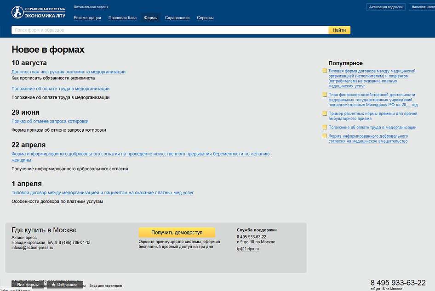Open the Типовой договор на платные мед услуги link

click(x=103, y=193)
